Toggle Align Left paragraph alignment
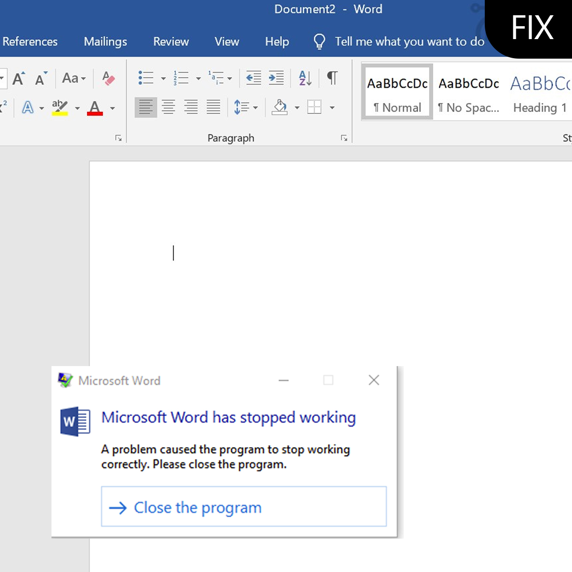572x572 pixels. point(145,107)
